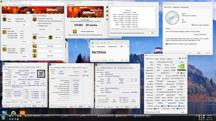Open the Windows Start orb
The height and width of the screenshot is (121, 216).
click(3, 118)
